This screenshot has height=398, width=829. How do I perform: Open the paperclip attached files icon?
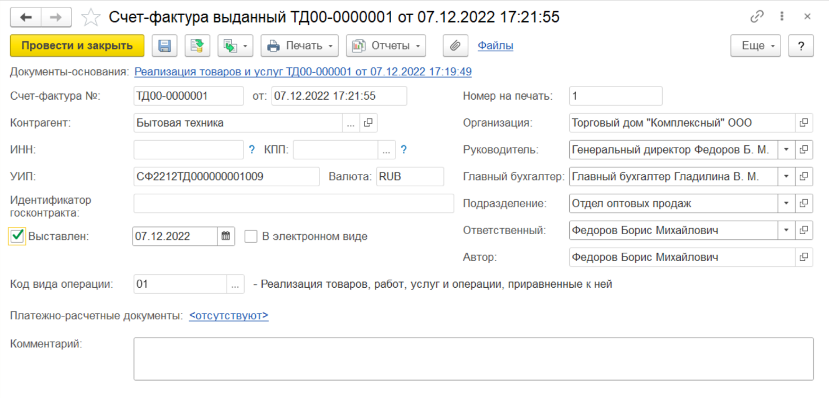tap(455, 46)
